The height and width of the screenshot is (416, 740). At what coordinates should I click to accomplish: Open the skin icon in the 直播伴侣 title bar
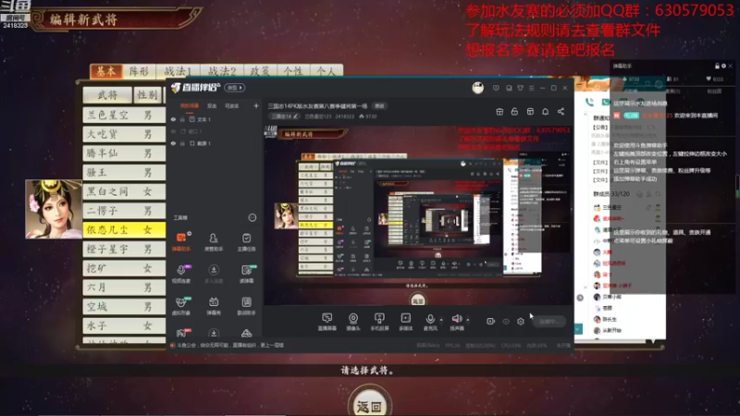click(520, 88)
